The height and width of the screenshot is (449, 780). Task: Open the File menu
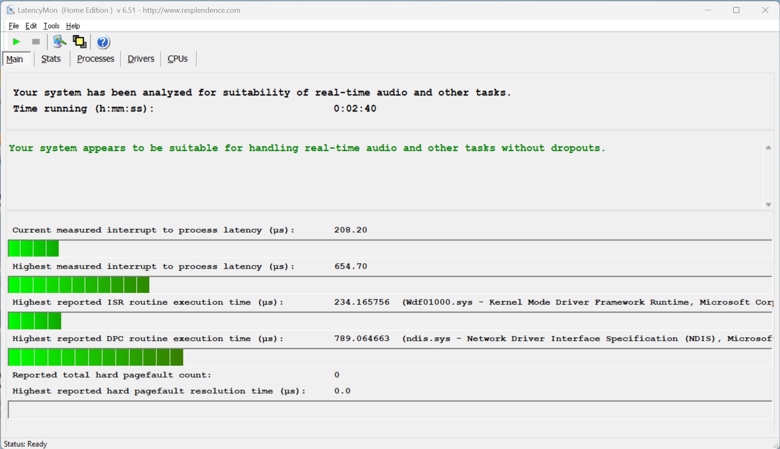click(x=14, y=26)
